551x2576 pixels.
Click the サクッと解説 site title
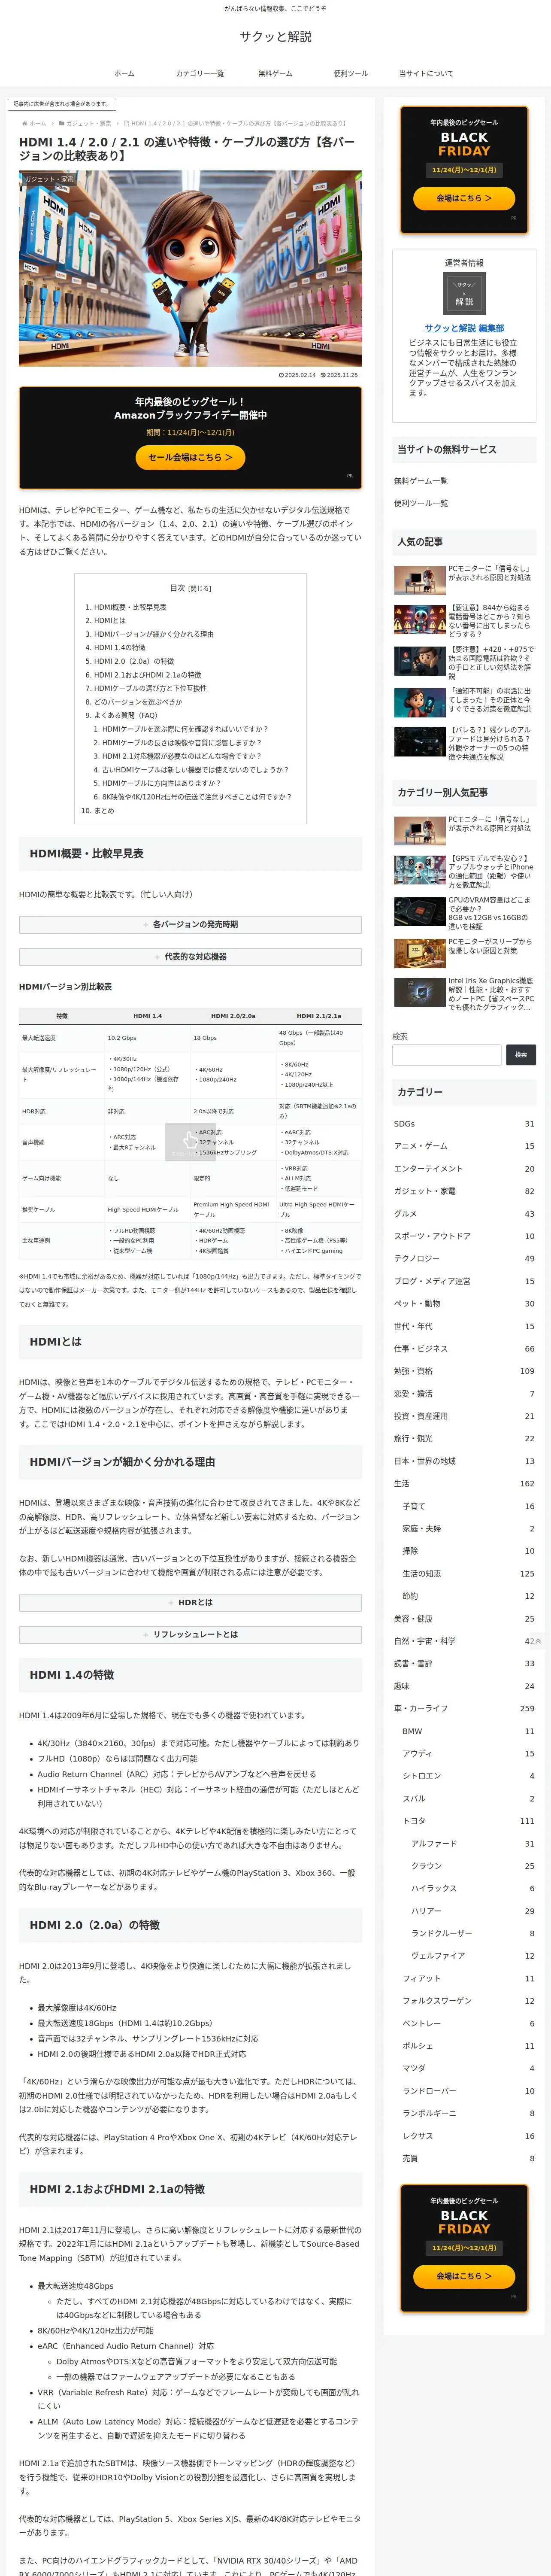coord(275,36)
